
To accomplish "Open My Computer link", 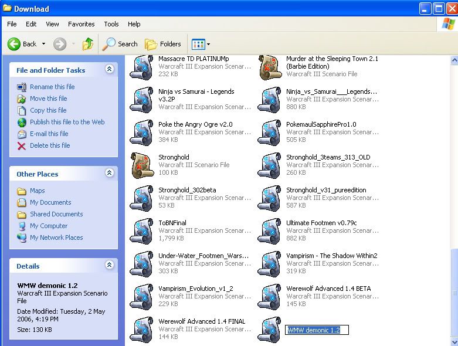I will 49,226.
